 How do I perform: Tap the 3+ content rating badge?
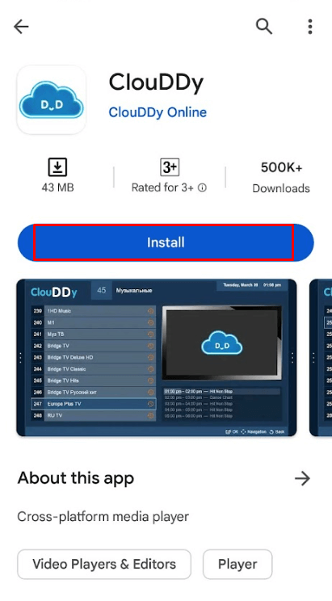click(170, 167)
